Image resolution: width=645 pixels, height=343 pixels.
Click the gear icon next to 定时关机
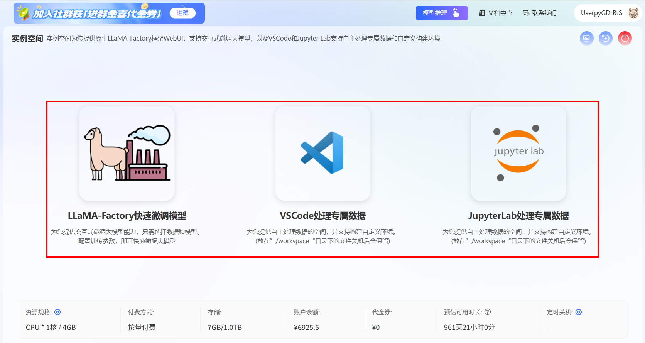click(579, 312)
